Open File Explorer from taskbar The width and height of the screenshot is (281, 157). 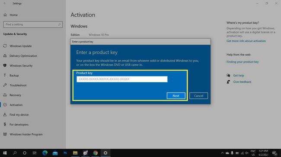[x=75, y=153]
